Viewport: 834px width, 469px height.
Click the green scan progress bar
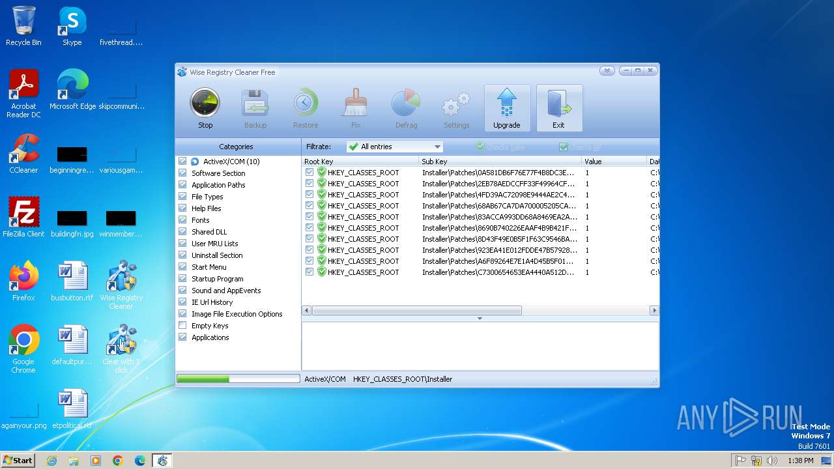(238, 378)
